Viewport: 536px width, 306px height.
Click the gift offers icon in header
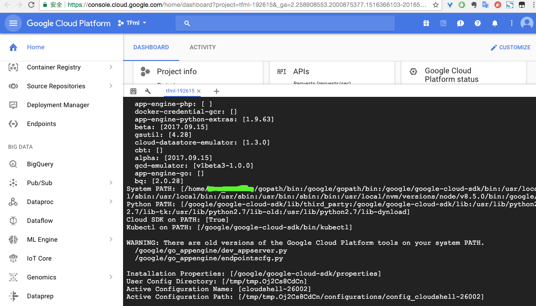pyautogui.click(x=426, y=23)
